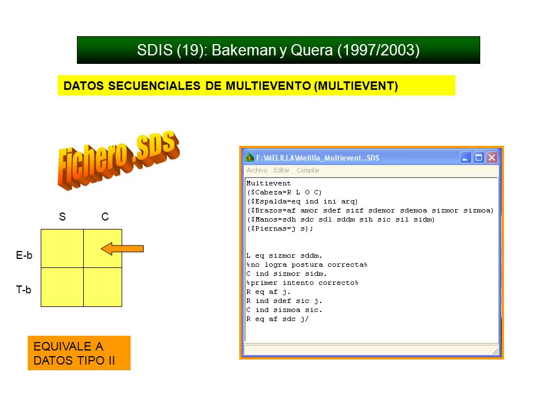This screenshot has height=407, width=543.
Task: Minimize the Melilla_Multievent SDS window
Action: pyautogui.click(x=465, y=158)
